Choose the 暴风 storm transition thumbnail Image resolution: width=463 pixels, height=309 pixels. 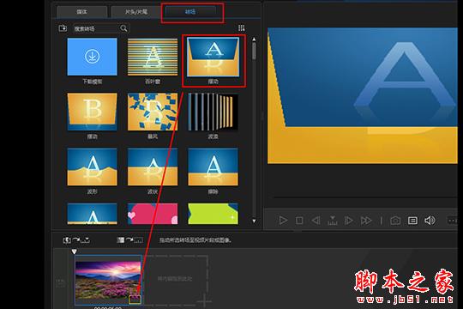[x=153, y=112]
